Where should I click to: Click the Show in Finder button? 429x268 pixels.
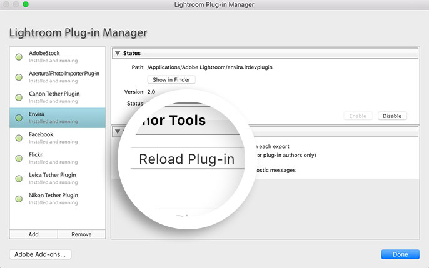pos(171,79)
